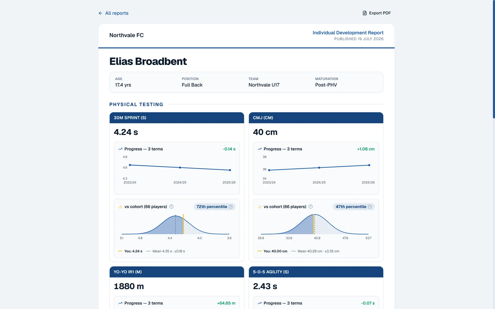This screenshot has height=309, width=495.
Task: Select the 2025/26 point on CMJ chart
Action: (x=369, y=165)
